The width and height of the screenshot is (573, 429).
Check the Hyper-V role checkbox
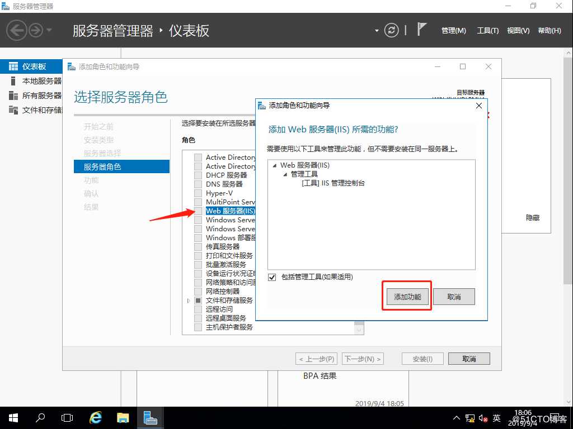pos(198,193)
